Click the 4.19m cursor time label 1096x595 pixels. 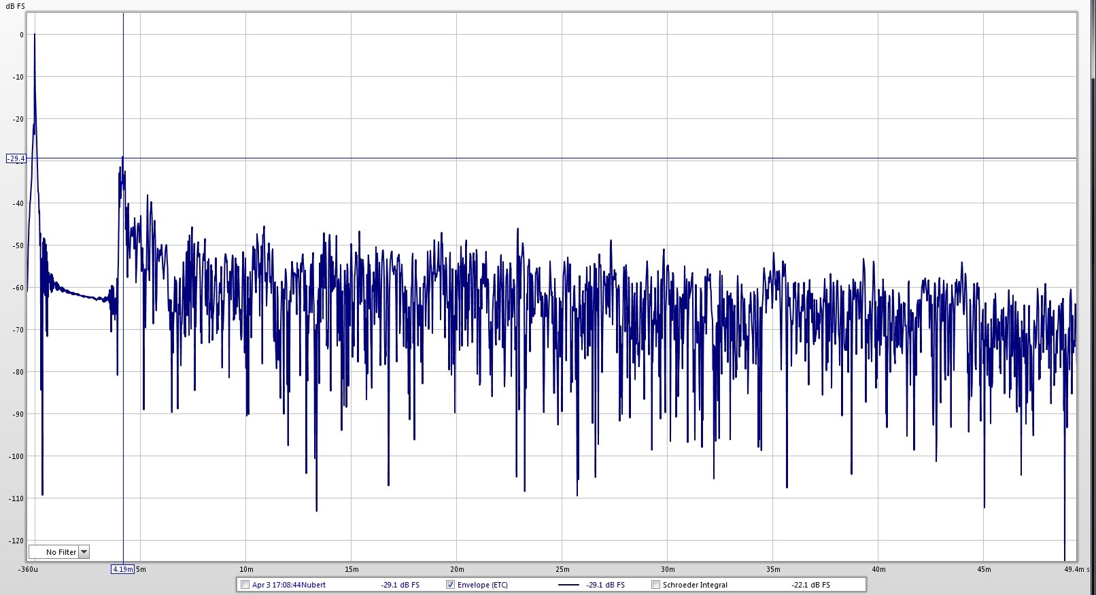click(122, 569)
